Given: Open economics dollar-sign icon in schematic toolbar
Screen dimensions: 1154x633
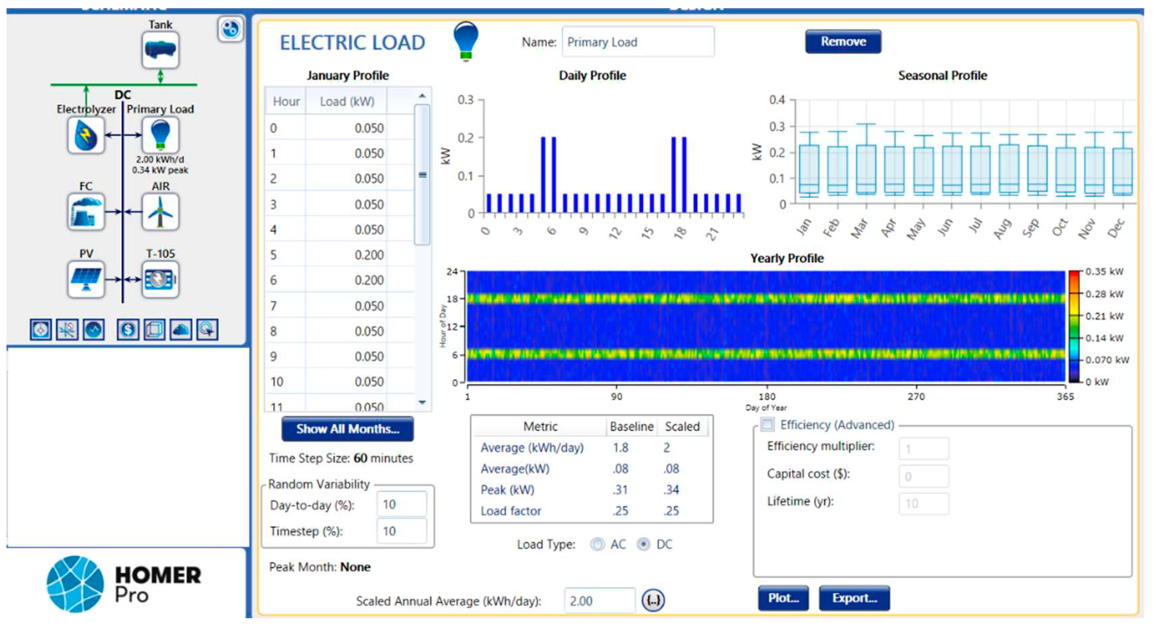Looking at the screenshot, I should (128, 330).
